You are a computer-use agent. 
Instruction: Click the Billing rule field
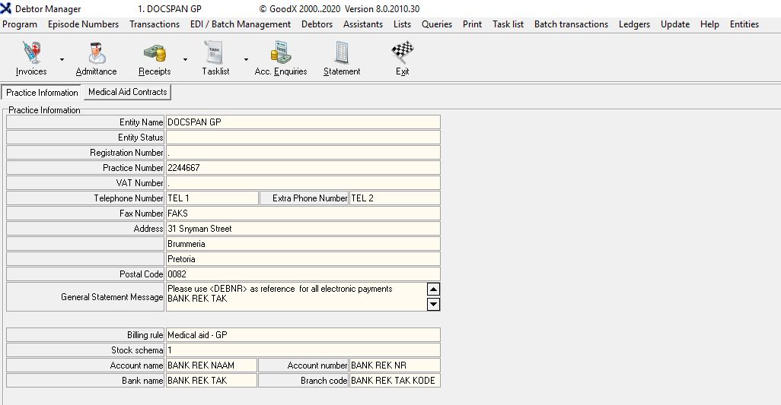point(302,335)
